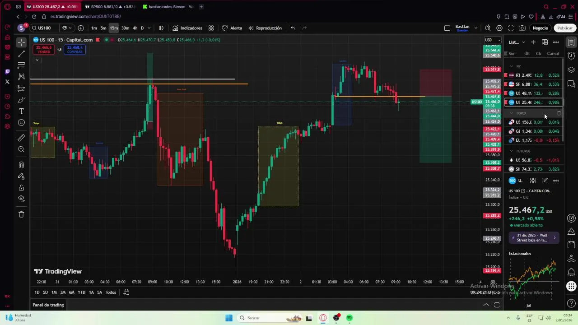Open the object tree layers panel
Image resolution: width=578 pixels, height=325 pixels.
(571, 70)
